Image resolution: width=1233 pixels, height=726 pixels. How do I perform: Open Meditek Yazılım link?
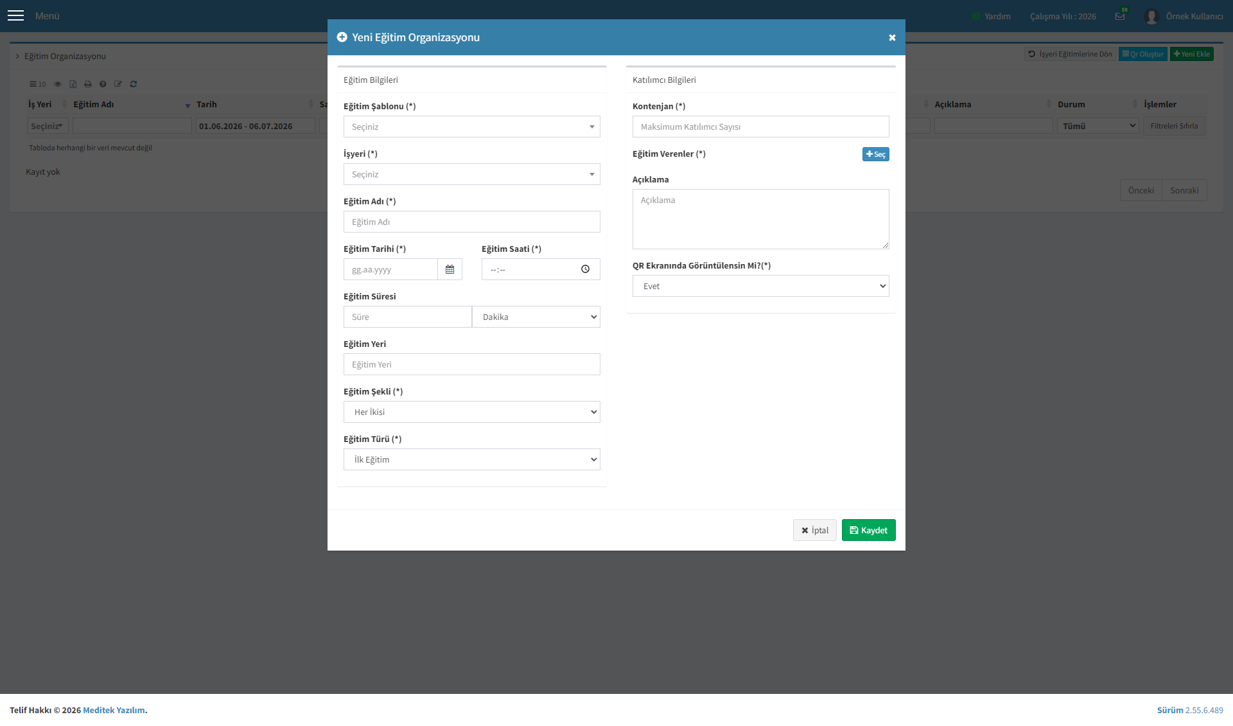(114, 710)
